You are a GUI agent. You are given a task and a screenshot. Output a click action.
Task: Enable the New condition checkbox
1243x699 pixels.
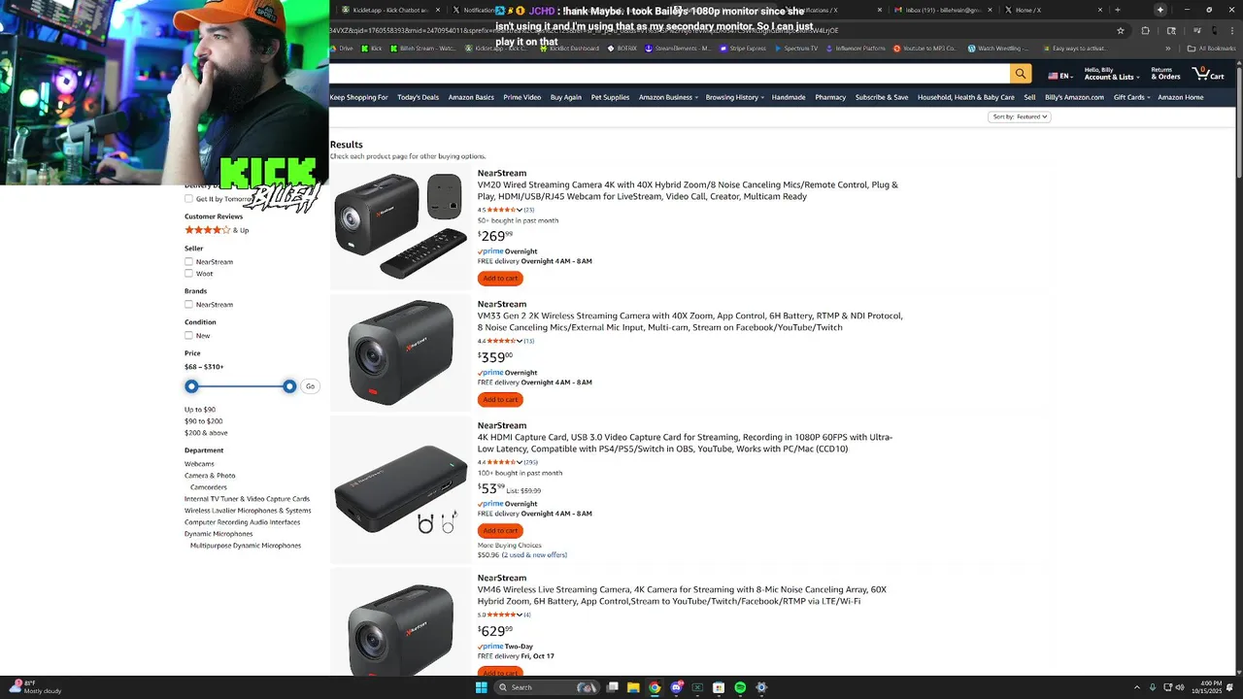tap(188, 336)
